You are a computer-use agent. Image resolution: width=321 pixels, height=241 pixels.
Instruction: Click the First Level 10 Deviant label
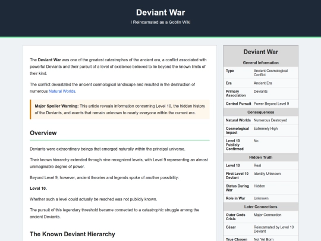point(237,176)
